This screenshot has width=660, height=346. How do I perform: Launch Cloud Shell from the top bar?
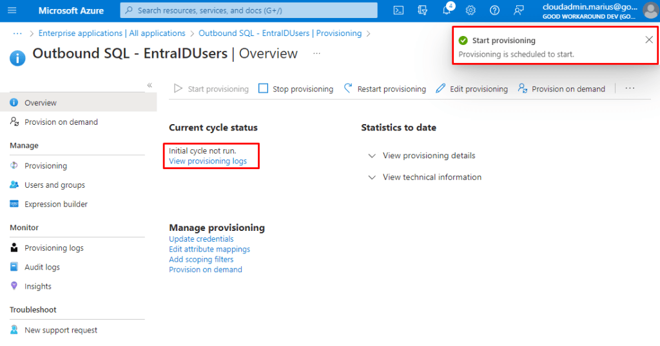pyautogui.click(x=399, y=10)
